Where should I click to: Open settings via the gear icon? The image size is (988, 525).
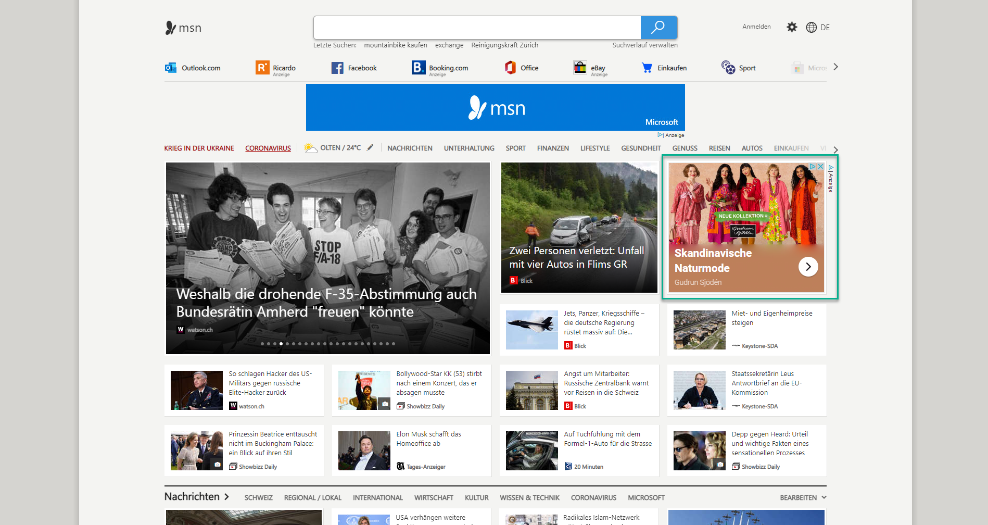(x=792, y=27)
